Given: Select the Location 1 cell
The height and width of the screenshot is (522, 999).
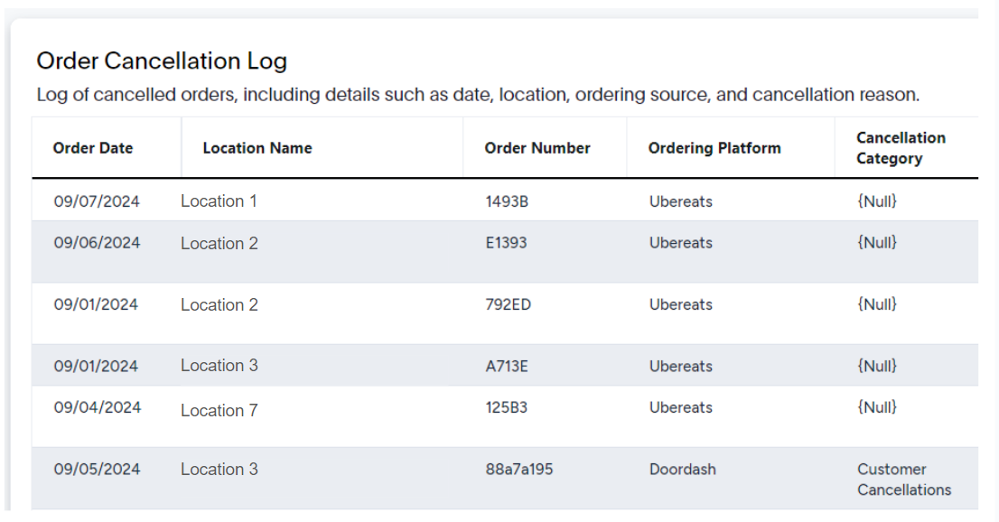Looking at the screenshot, I should pyautogui.click(x=219, y=201).
